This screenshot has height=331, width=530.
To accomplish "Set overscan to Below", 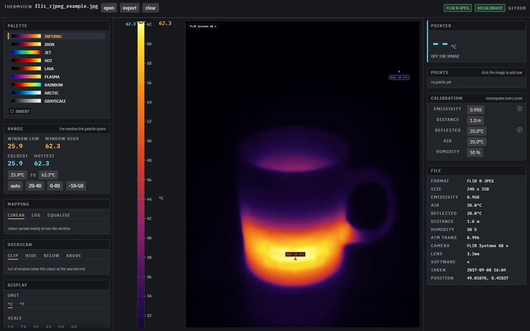I will (x=52, y=256).
